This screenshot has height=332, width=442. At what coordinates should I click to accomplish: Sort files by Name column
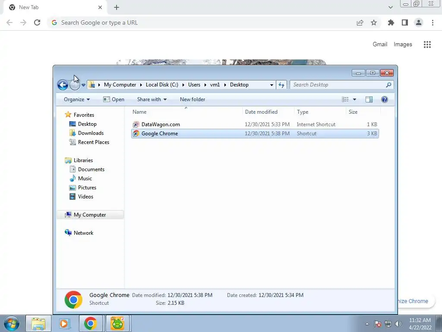186,112
